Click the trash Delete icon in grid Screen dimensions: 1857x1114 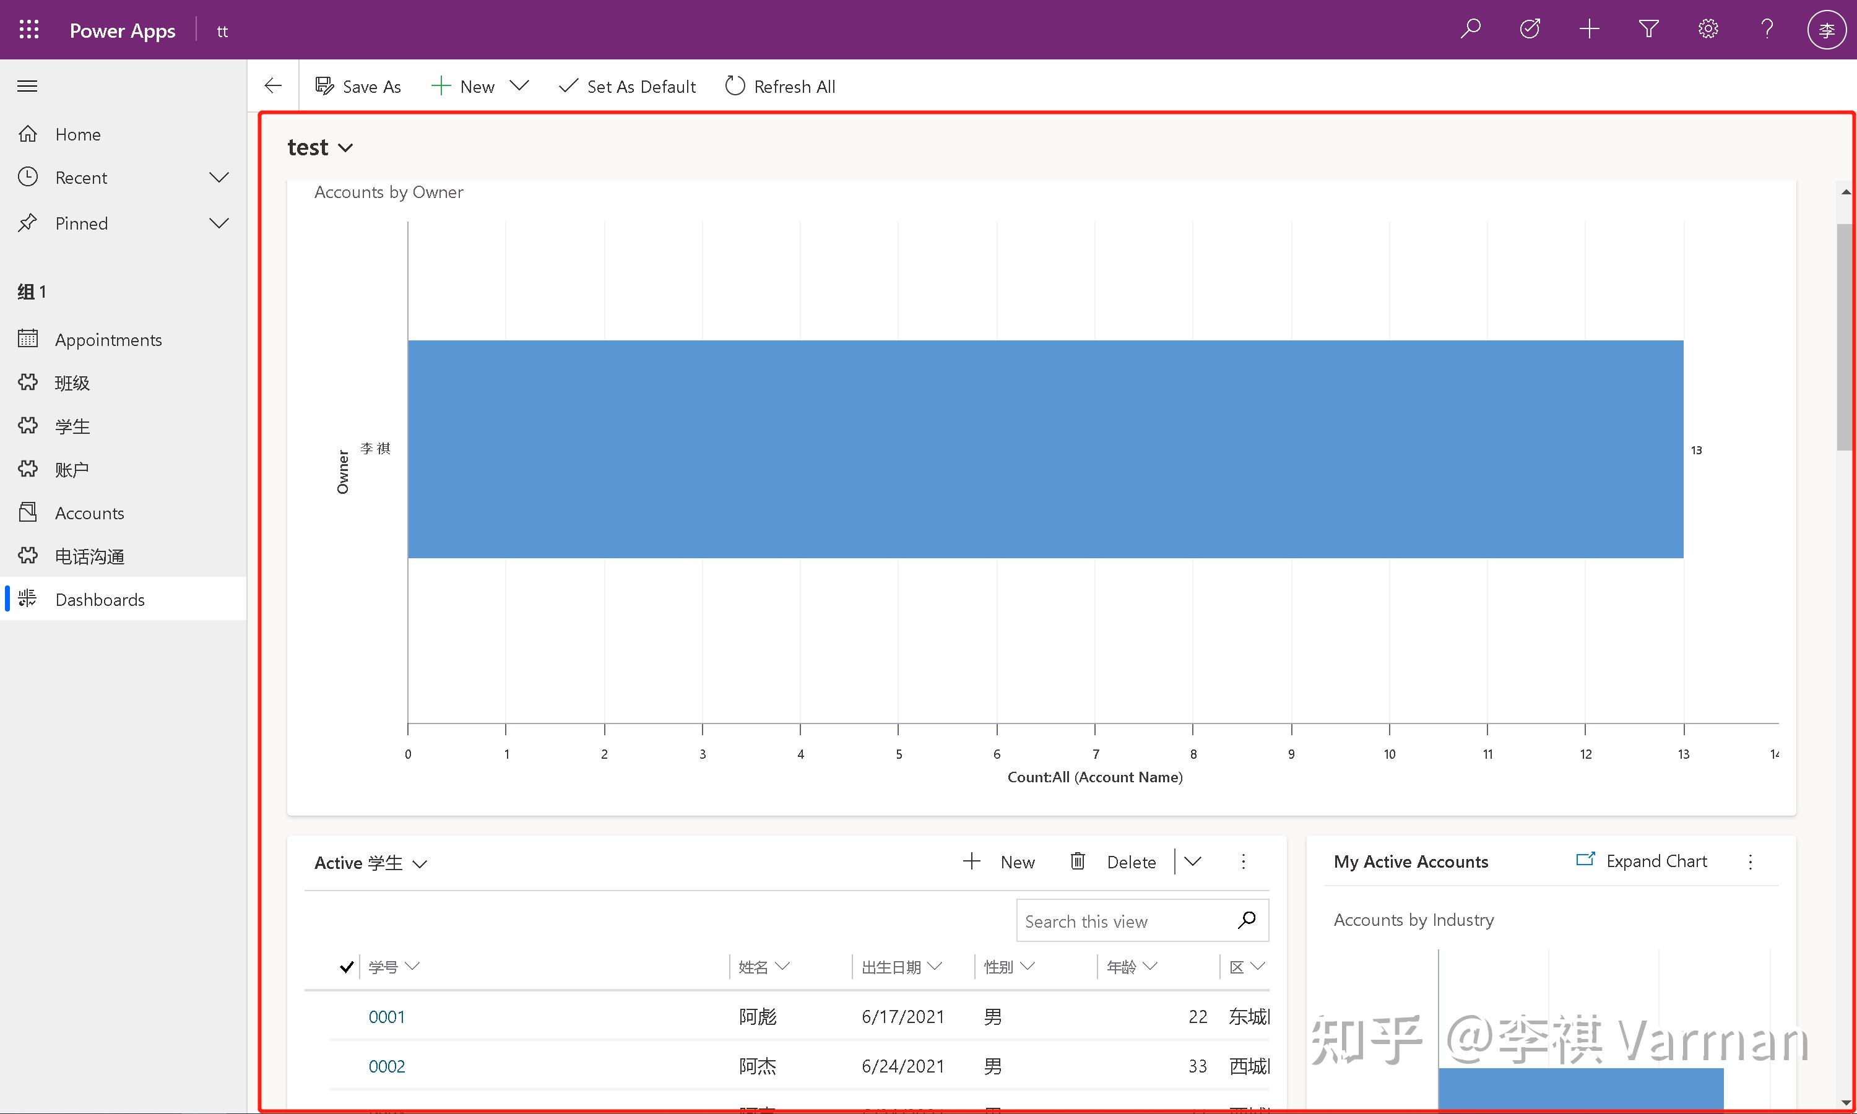(x=1077, y=861)
